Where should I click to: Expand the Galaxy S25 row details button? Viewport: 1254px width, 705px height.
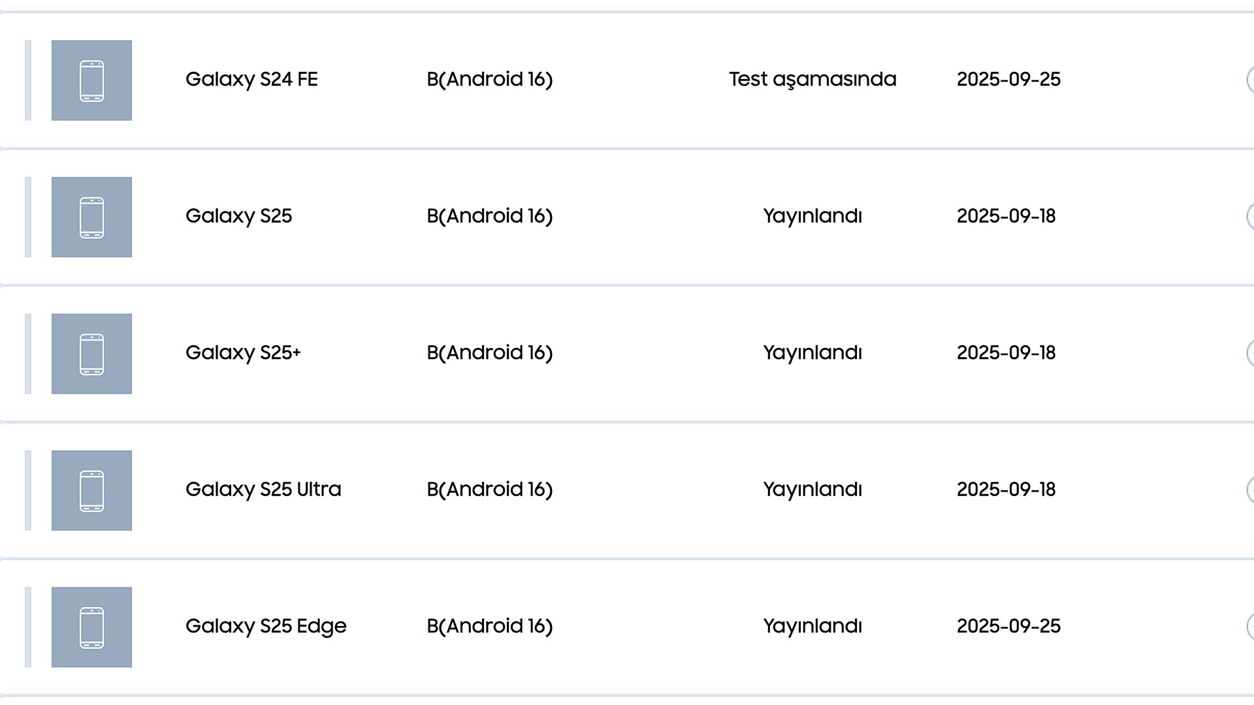click(1250, 216)
